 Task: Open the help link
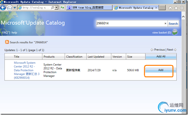(14, 33)
